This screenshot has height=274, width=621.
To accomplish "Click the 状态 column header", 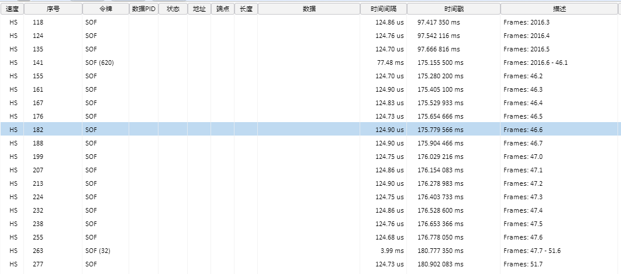I will 172,9.
